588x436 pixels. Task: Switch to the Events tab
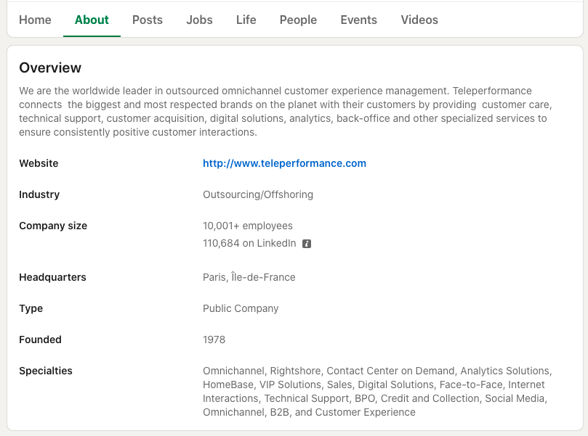pos(358,20)
